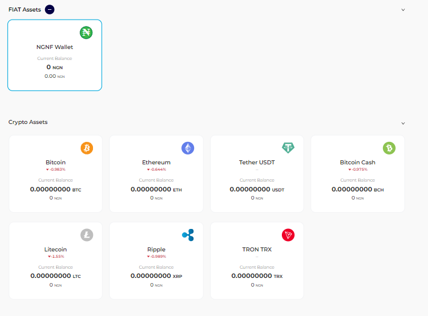The height and width of the screenshot is (316, 428).
Task: Open the Bitcoin wallet card title
Action: (x=55, y=163)
